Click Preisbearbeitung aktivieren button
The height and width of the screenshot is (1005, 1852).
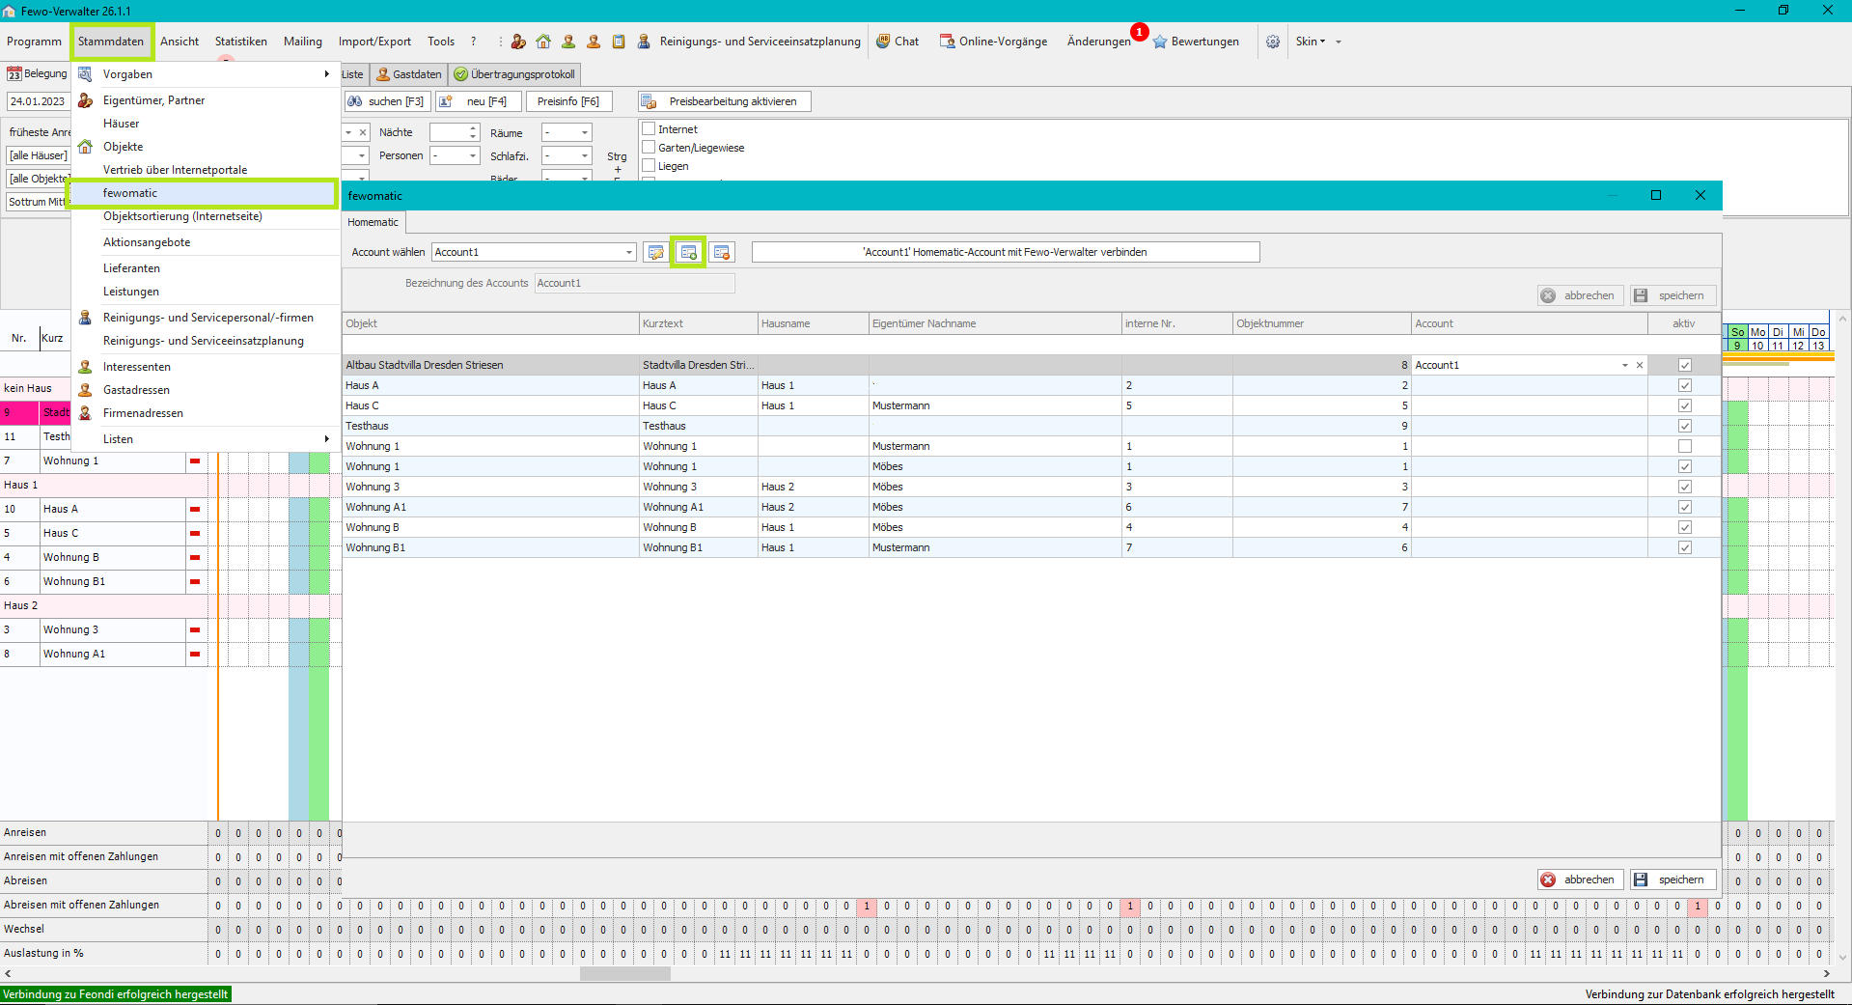coord(725,101)
